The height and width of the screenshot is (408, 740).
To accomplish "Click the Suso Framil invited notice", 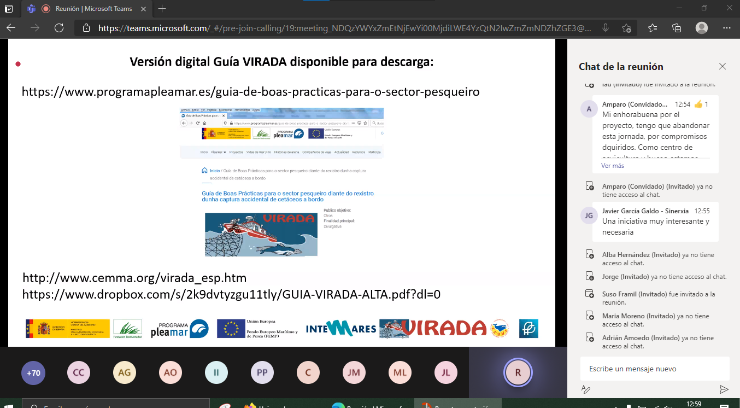I will (659, 298).
